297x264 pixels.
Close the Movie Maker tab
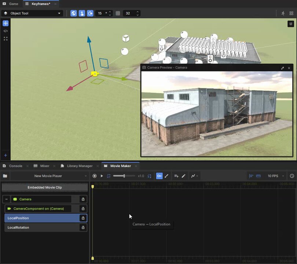(136, 166)
